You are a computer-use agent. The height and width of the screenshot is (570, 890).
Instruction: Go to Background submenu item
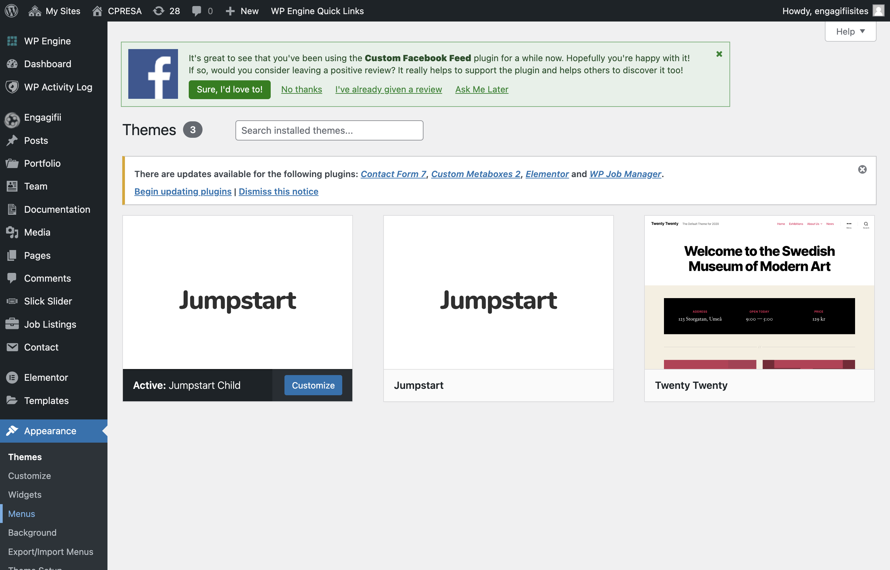[x=32, y=533]
